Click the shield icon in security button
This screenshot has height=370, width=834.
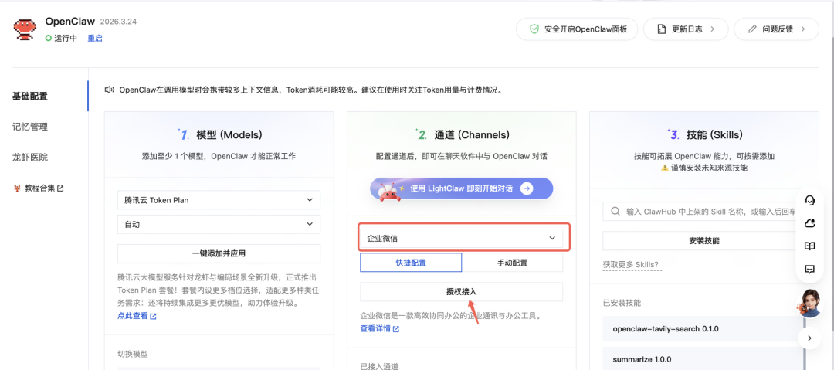(x=534, y=29)
